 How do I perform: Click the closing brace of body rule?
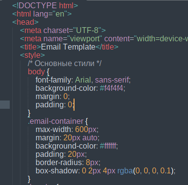(x=29, y=113)
